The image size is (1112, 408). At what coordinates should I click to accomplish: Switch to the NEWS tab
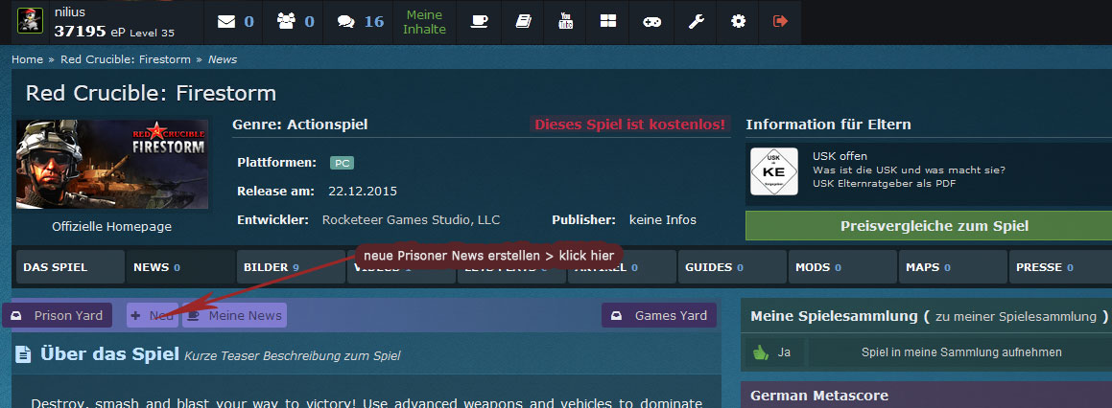(x=179, y=267)
